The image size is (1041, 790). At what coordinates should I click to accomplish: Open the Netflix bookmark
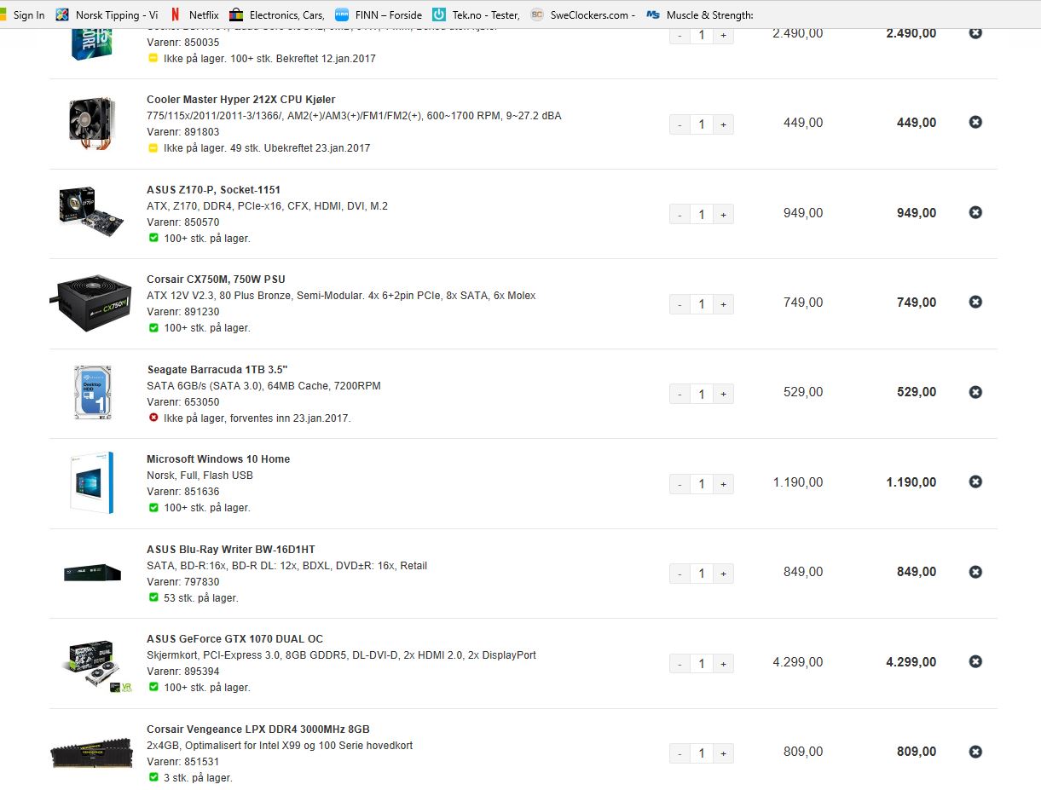(x=194, y=14)
